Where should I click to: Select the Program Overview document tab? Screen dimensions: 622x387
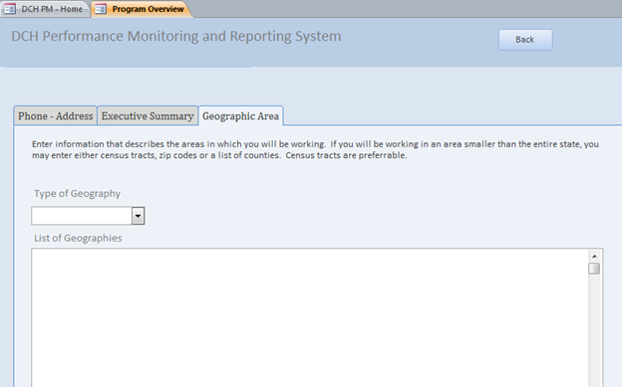click(x=142, y=9)
